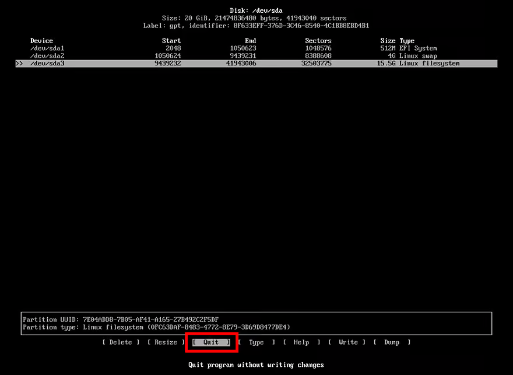Click the Sectors column header

point(318,41)
